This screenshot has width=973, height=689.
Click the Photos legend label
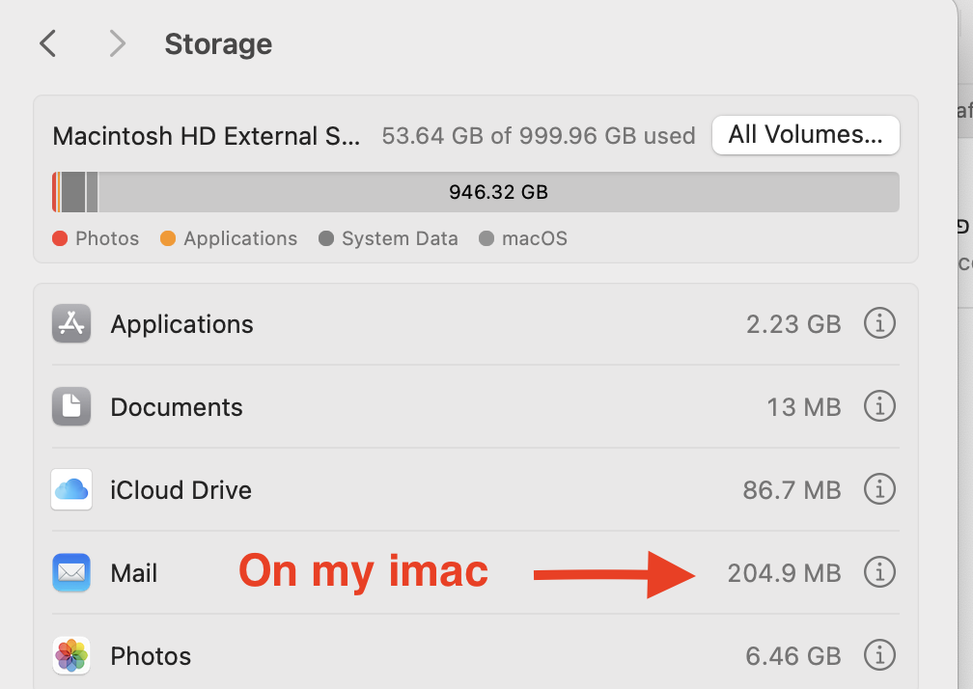tap(106, 238)
